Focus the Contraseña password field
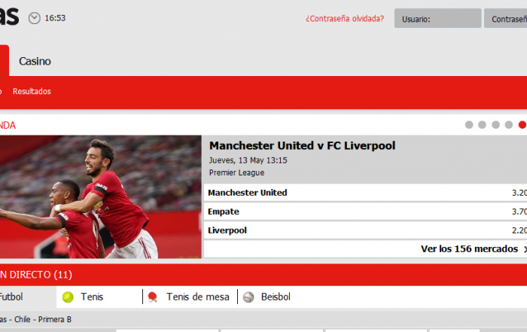Viewport: 527px width, 332px height. pos(505,18)
